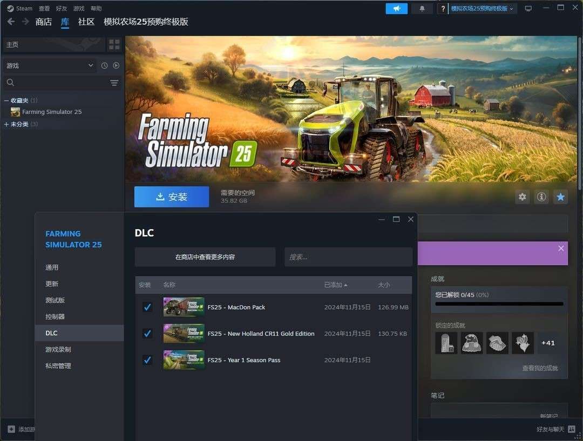The image size is (583, 441).
Task: Go back with the left arrow
Action: (11, 22)
